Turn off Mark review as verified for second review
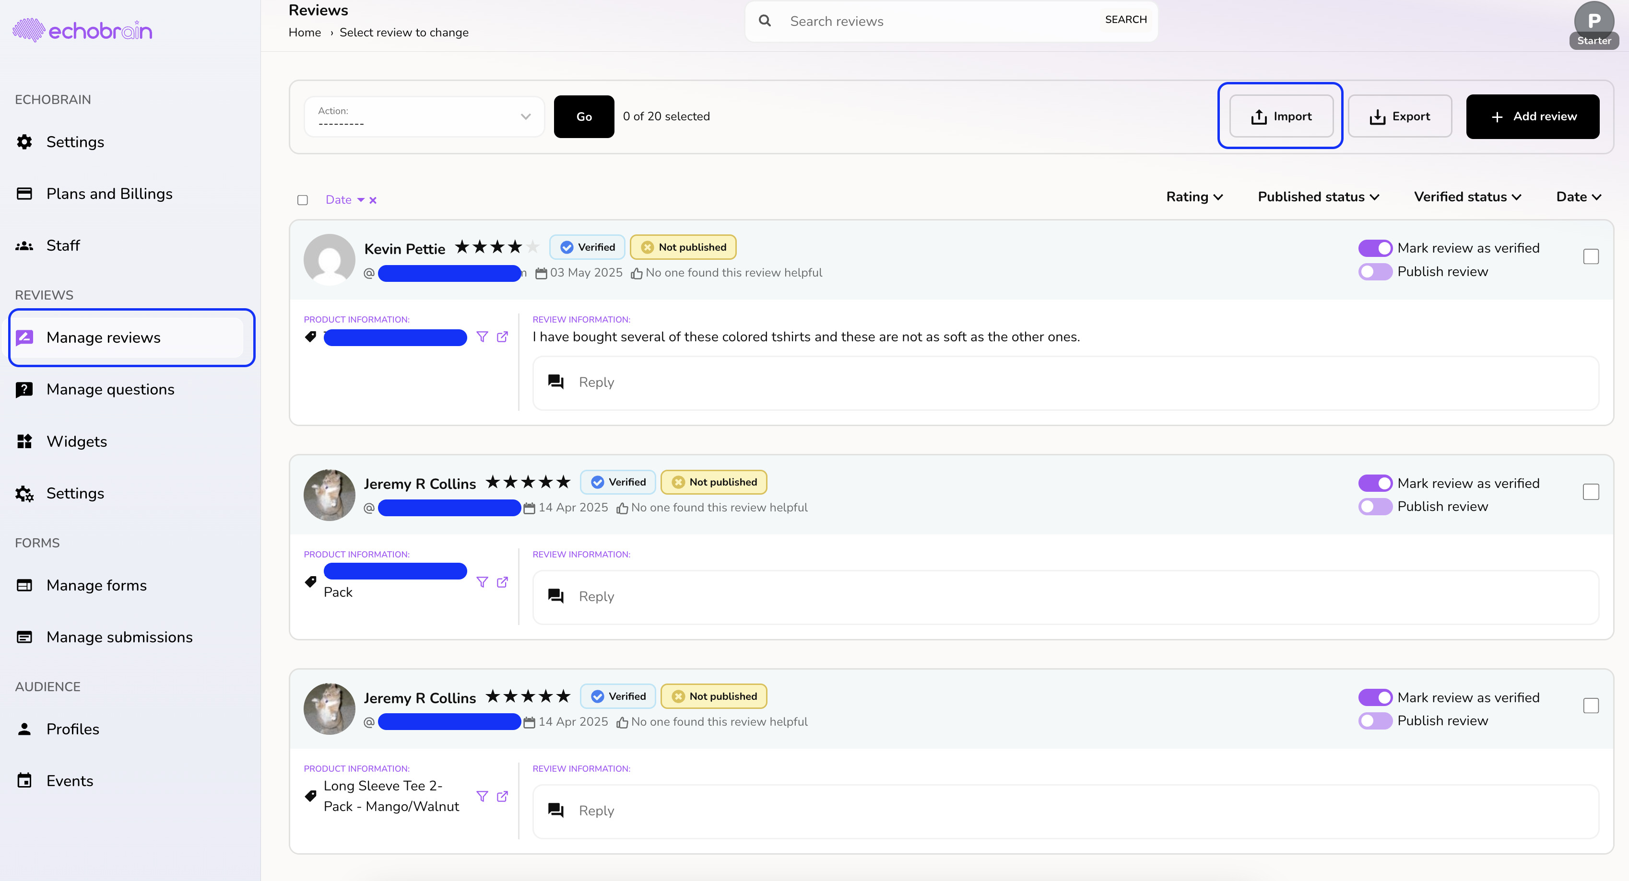The image size is (1629, 881). 1375,484
